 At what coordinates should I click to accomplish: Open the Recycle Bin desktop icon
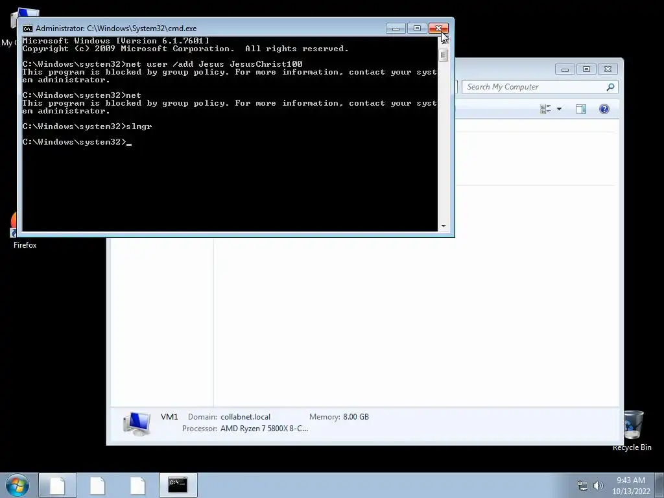[x=632, y=431]
